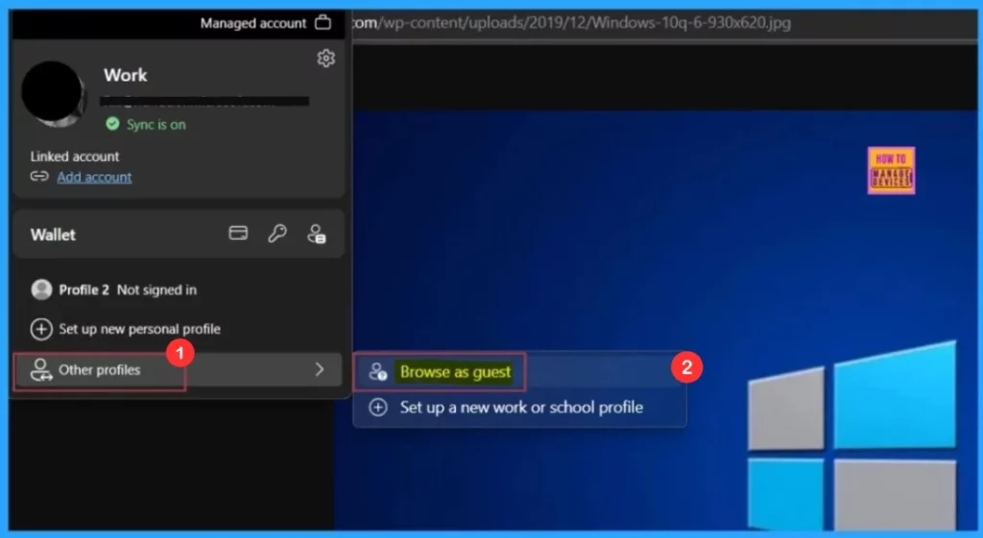Click the address bar URL text
Screen dimensions: 983x538
(x=572, y=22)
